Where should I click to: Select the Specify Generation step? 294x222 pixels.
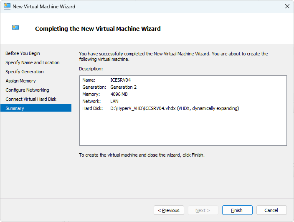coord(25,72)
